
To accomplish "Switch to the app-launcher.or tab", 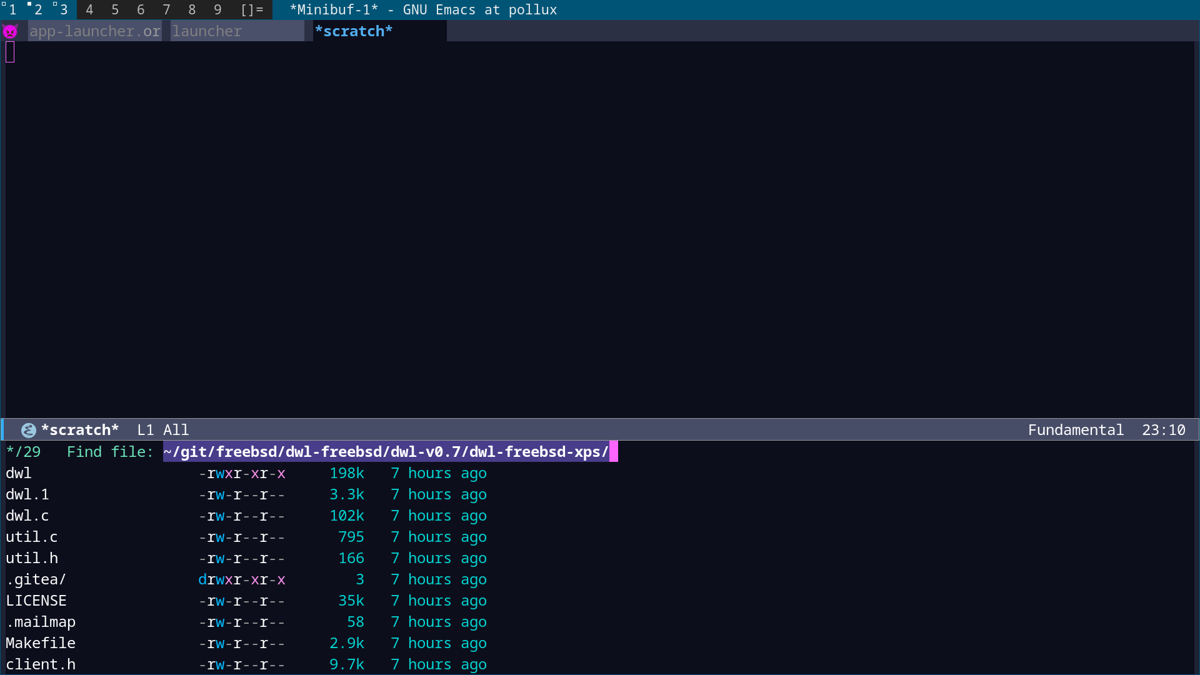I will pyautogui.click(x=94, y=31).
